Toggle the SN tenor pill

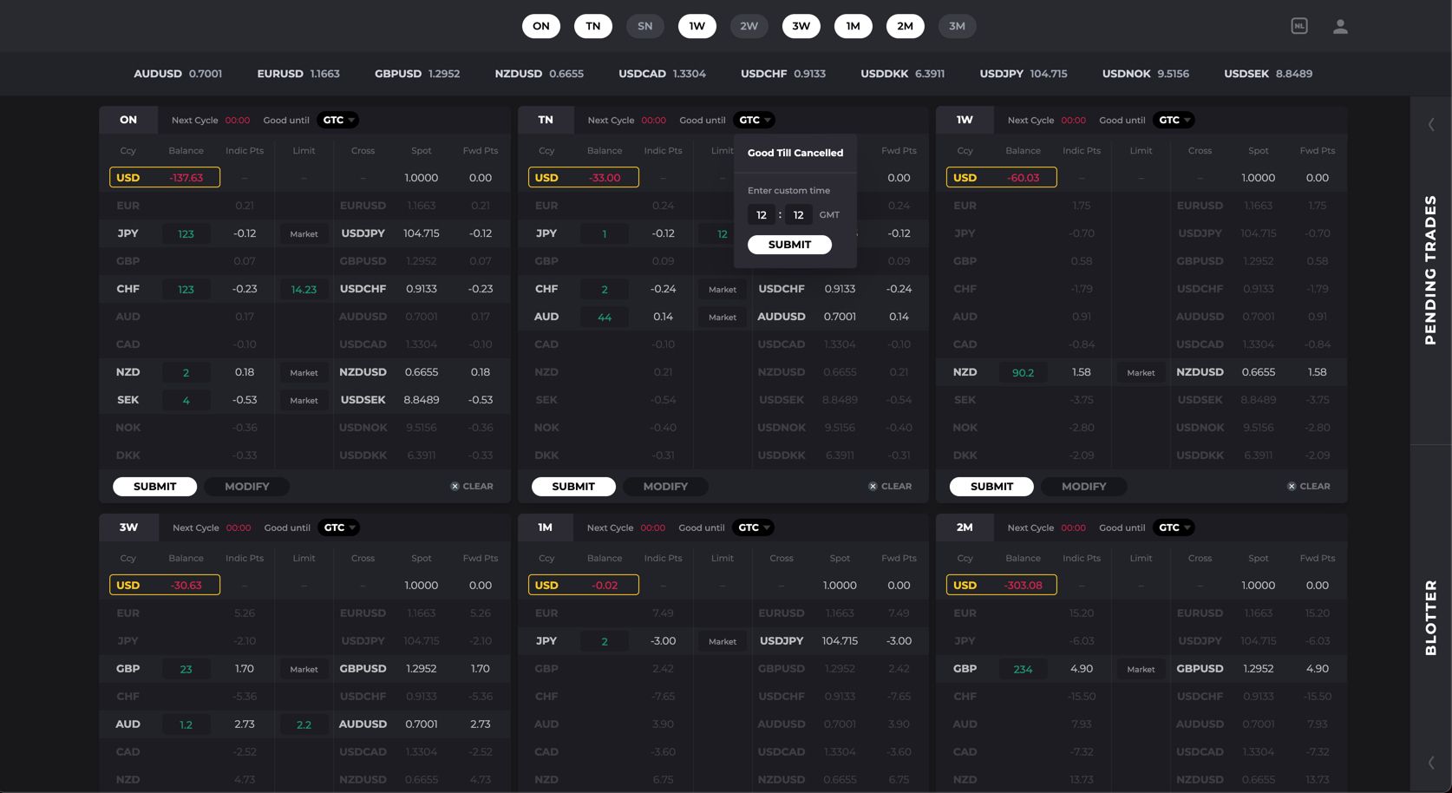(645, 26)
